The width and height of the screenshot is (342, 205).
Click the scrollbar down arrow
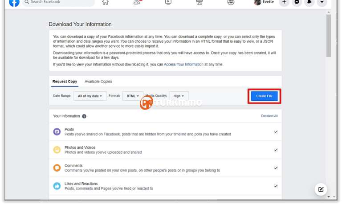pos(329,197)
